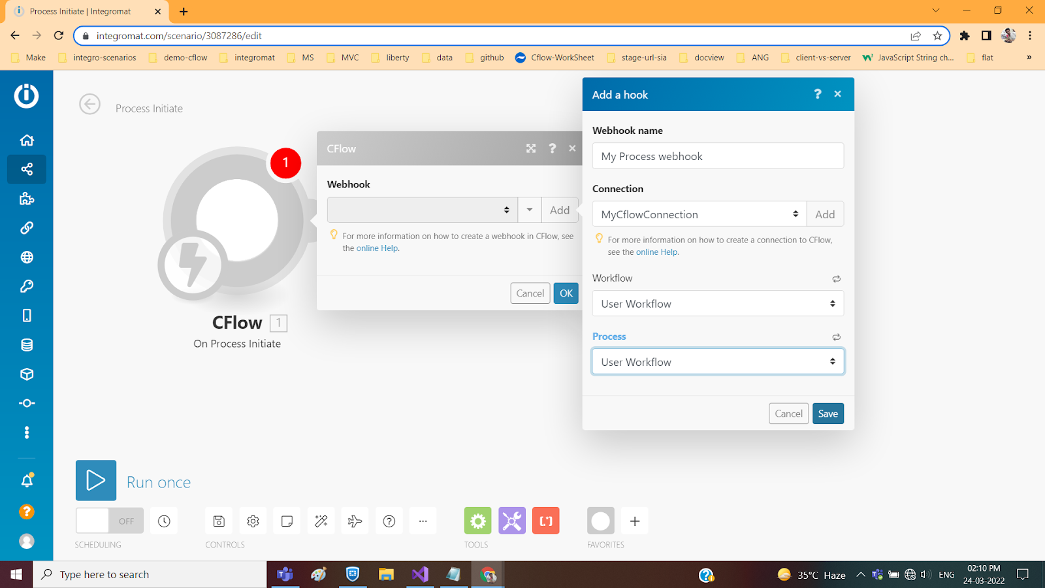Open Devices via the phone sidebar icon
The height and width of the screenshot is (588, 1045).
point(27,316)
